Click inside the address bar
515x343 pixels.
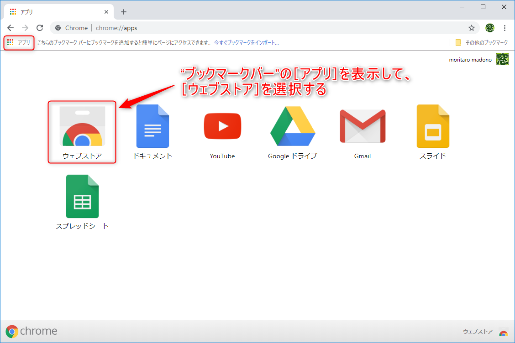click(137, 28)
